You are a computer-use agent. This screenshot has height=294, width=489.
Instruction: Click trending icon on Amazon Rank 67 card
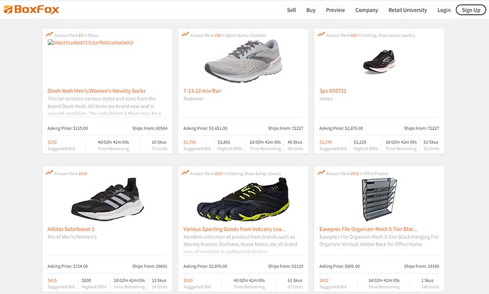(50, 34)
